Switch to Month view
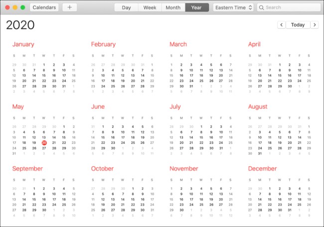Viewport: 324px width, 227px height. [173, 7]
